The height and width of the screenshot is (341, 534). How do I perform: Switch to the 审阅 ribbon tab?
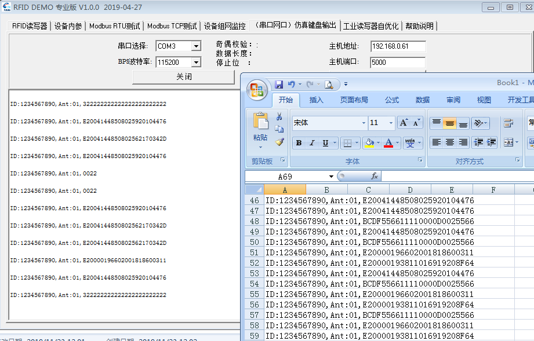click(453, 100)
